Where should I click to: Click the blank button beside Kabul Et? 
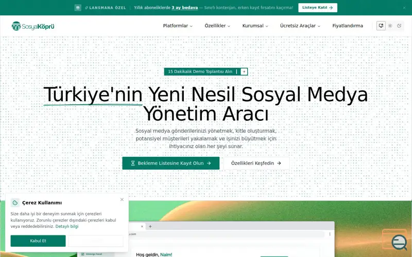[x=96, y=241]
